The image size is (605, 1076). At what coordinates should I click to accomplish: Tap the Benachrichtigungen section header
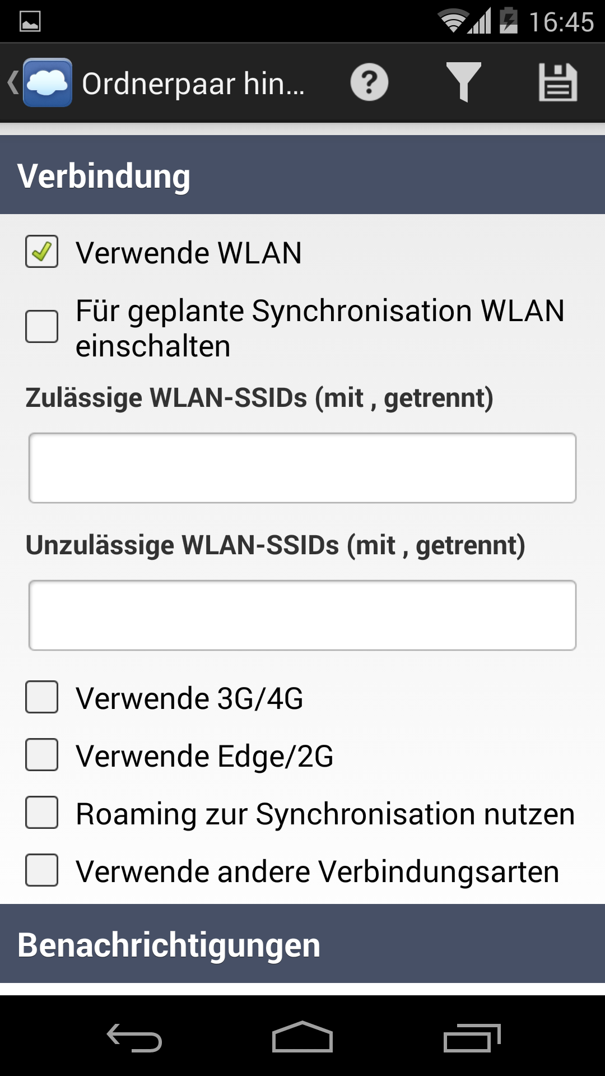pyautogui.click(x=302, y=944)
